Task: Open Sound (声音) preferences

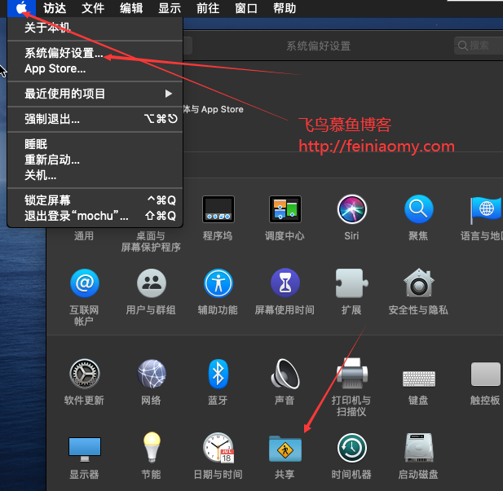Action: [285, 374]
